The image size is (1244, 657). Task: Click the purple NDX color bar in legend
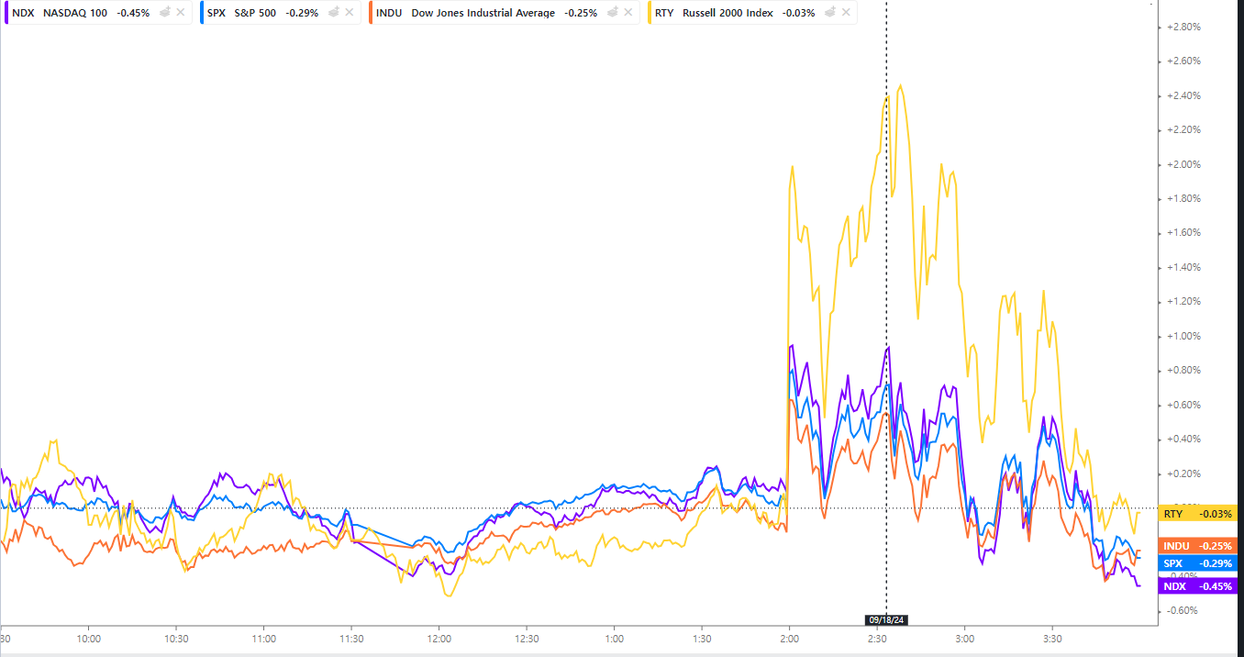coord(6,13)
